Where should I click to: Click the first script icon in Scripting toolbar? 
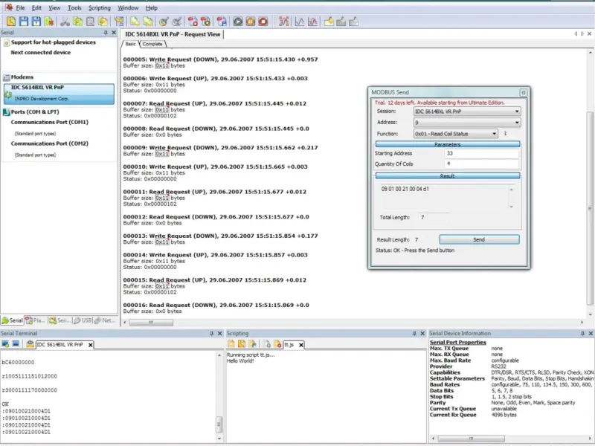point(231,344)
